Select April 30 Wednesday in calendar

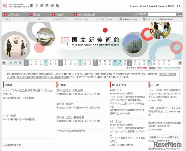point(169,63)
